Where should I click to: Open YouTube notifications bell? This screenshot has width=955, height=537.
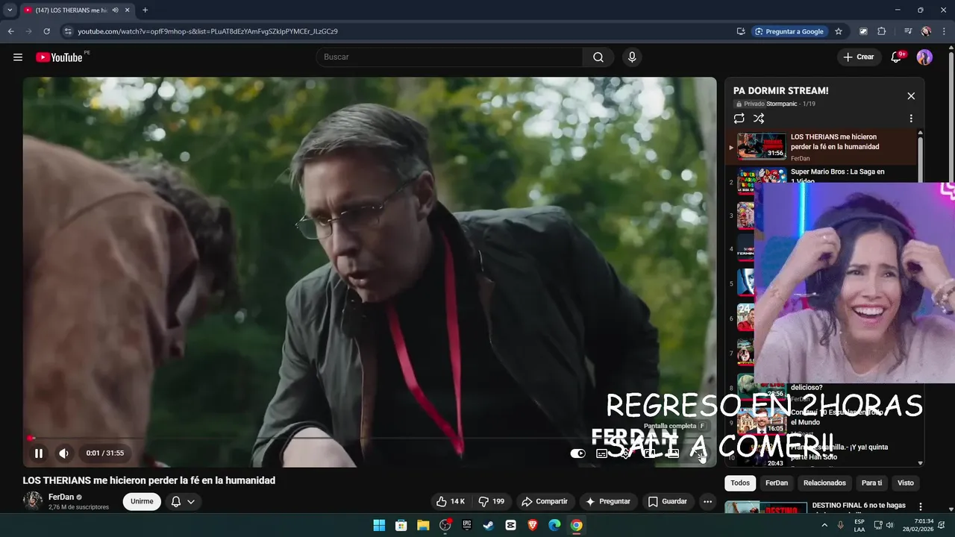[x=897, y=57]
